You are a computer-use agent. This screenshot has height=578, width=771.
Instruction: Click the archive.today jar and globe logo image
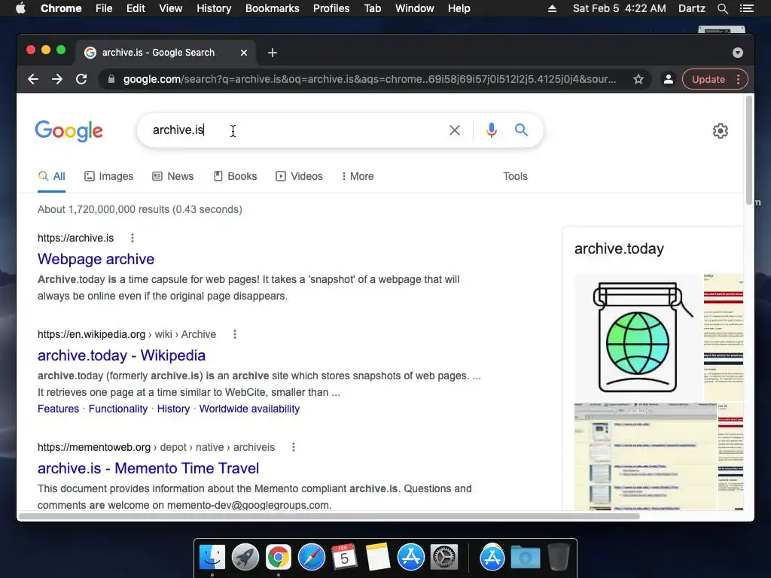pos(638,337)
